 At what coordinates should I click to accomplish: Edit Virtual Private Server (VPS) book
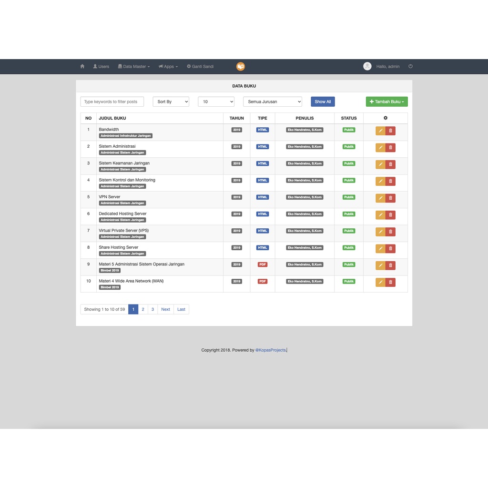pyautogui.click(x=380, y=232)
